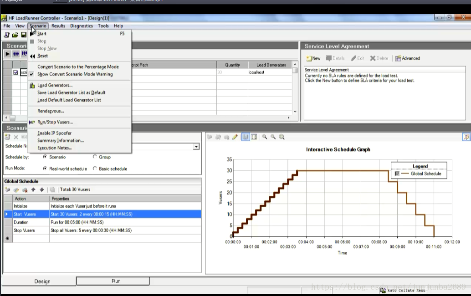
Task: Choose Enable IP Spoofer
Action: tap(79, 133)
